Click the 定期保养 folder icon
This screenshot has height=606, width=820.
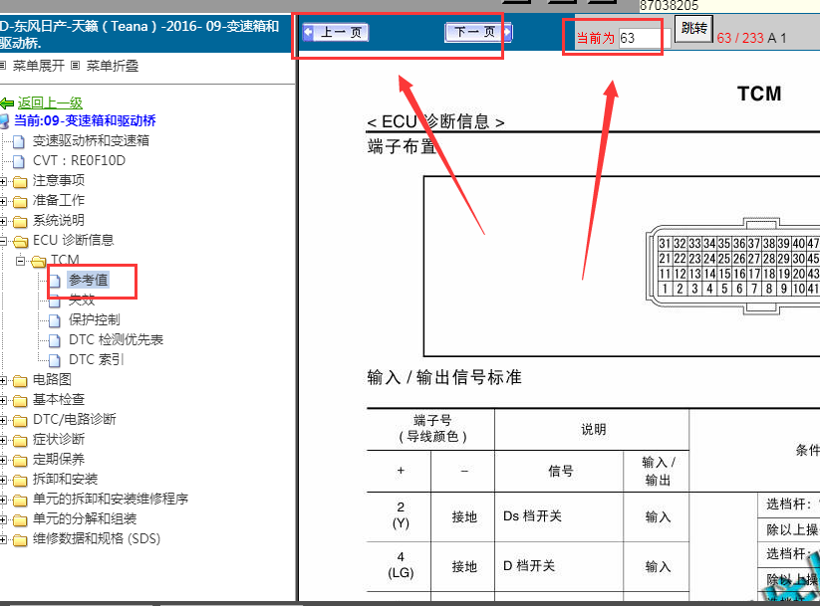20,461
